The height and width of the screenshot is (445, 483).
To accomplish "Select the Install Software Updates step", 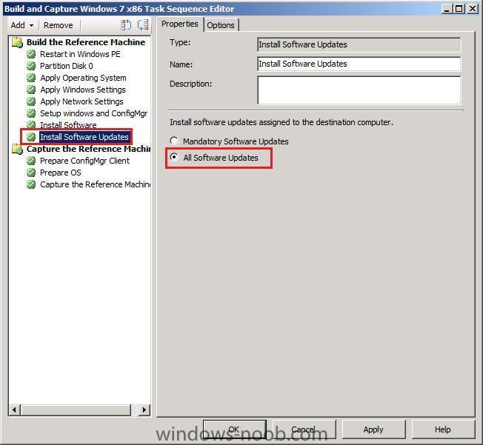I will (x=84, y=137).
